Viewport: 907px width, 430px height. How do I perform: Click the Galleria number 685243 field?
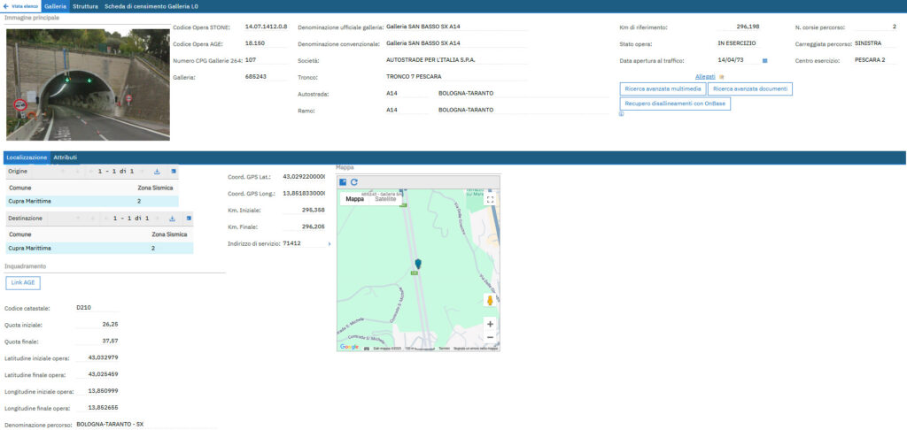pos(266,76)
